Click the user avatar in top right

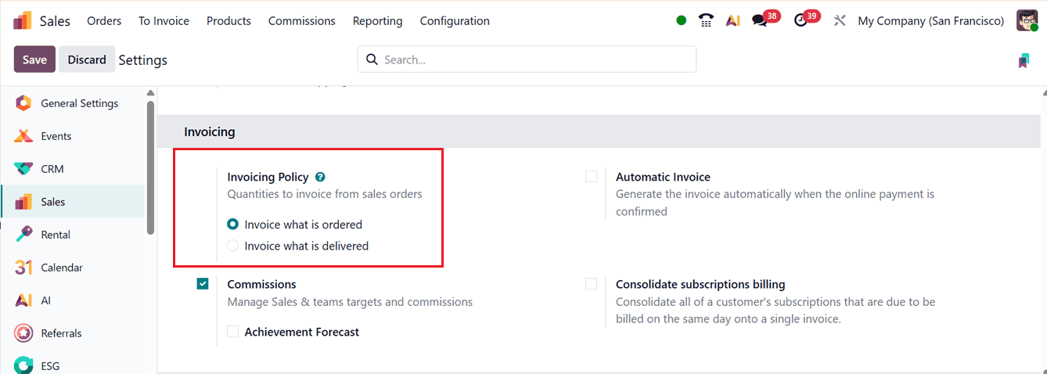(x=1027, y=21)
